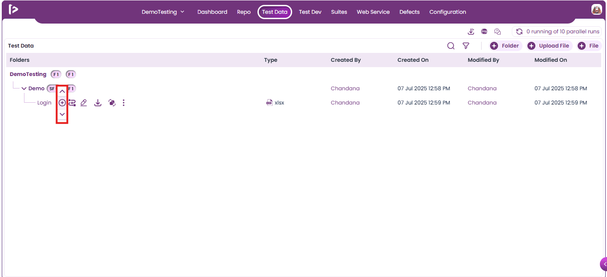Click the xlsx file type icon
This screenshot has height=277, width=607.
269,103
